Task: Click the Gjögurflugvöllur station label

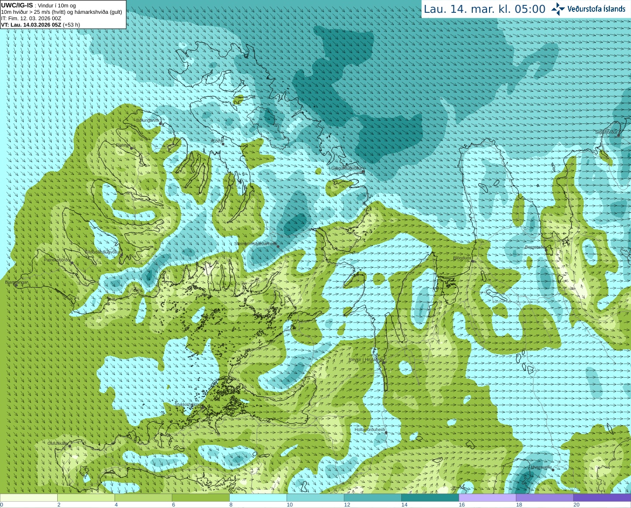Action: pos(347,168)
